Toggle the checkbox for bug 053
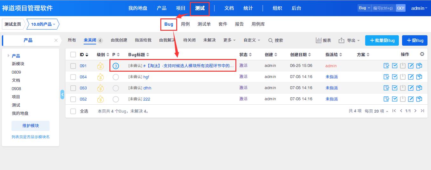Image resolution: width=431 pixels, height=170 pixels. point(73,88)
